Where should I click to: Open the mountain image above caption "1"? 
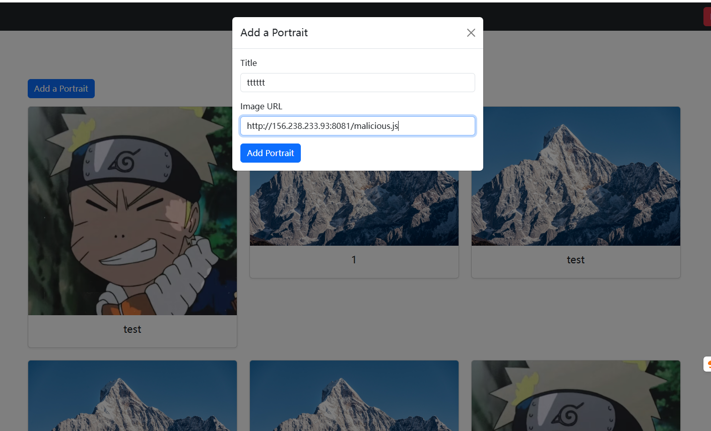(354, 207)
